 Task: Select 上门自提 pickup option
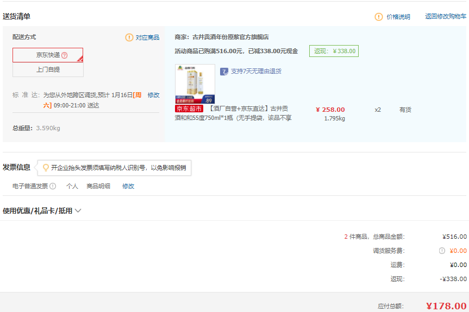[x=48, y=69]
